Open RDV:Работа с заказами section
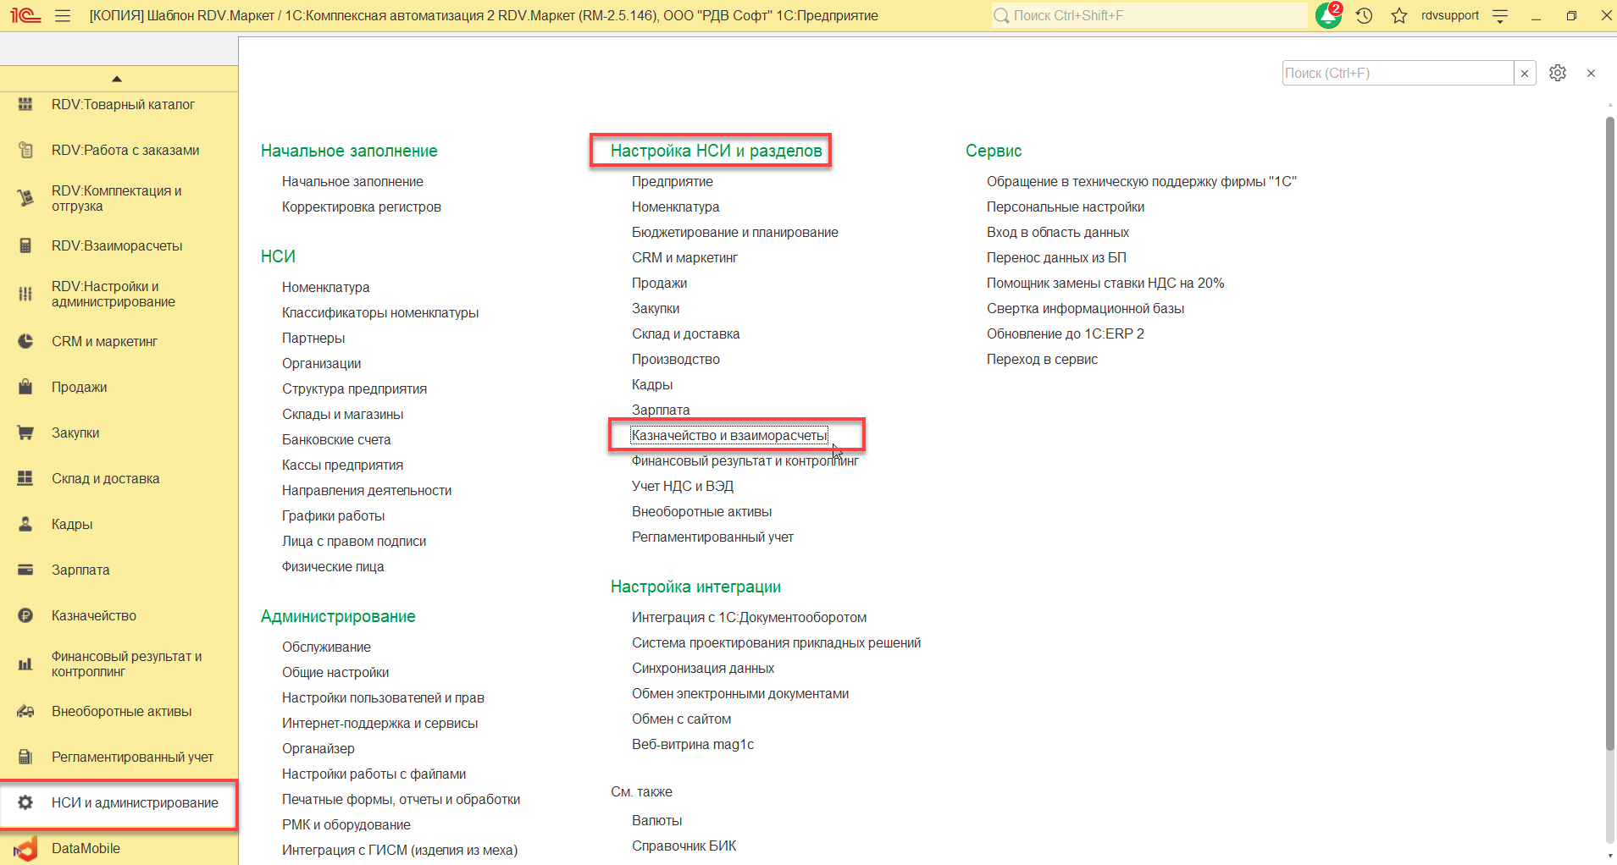Screen dimensions: 1617x865 pyautogui.click(x=125, y=150)
